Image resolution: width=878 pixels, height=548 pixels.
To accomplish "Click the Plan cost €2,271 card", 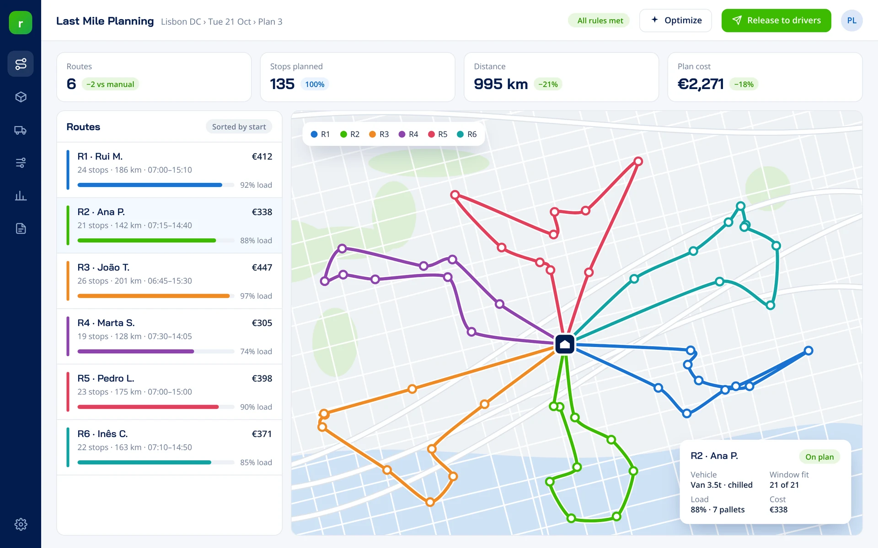I will coord(765,77).
